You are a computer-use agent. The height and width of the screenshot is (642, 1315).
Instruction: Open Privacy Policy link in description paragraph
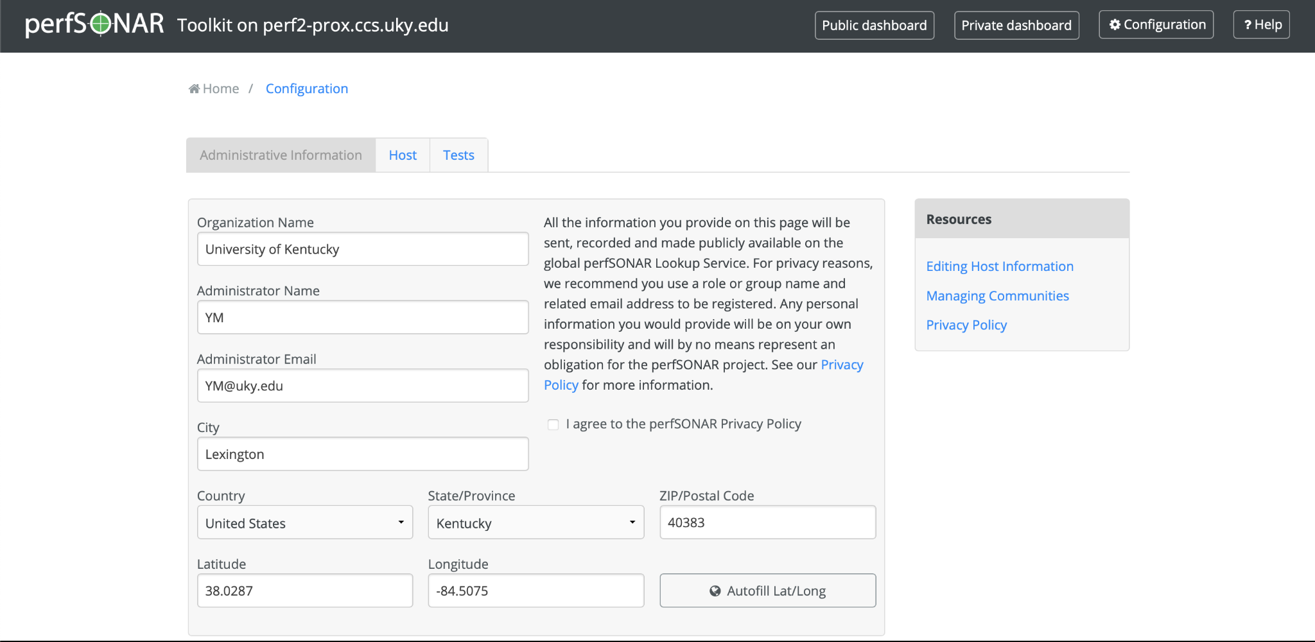coord(842,365)
